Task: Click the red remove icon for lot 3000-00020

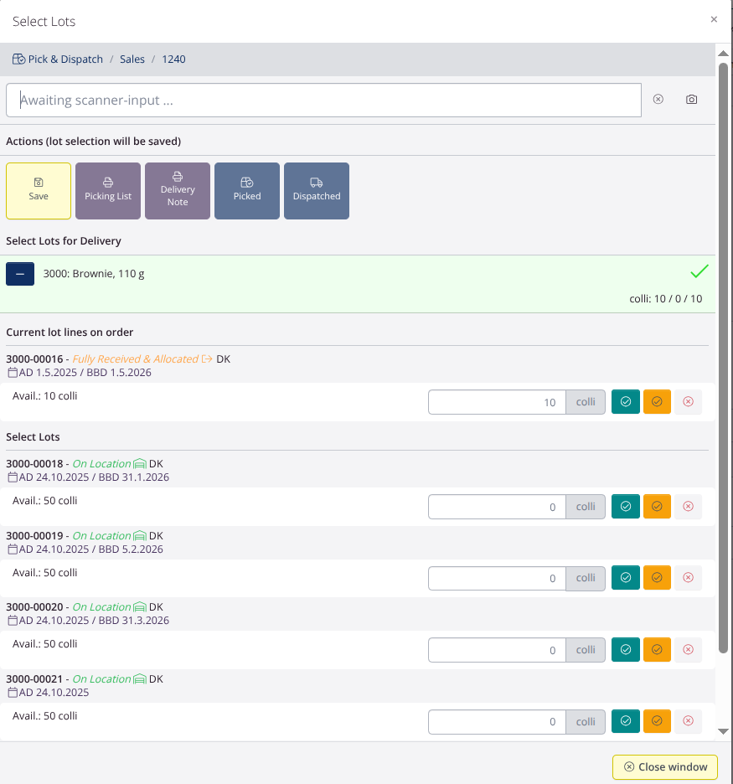Action: pyautogui.click(x=688, y=650)
